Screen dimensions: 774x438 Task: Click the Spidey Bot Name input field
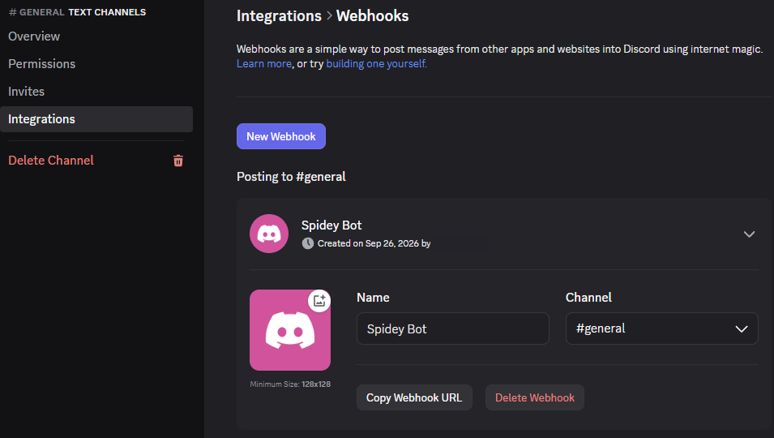[x=453, y=328]
